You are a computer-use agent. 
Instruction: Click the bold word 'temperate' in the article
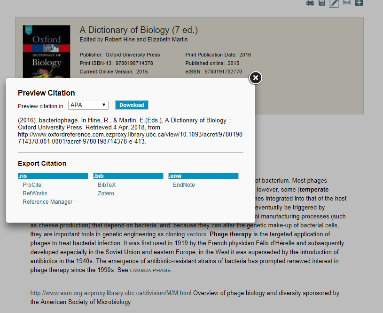[x=314, y=190]
